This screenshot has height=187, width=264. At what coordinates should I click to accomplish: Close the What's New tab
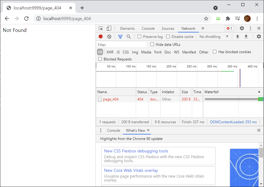[x=148, y=130]
